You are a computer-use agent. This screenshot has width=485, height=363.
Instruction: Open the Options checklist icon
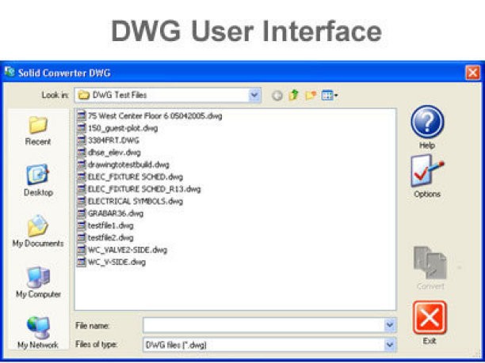427,171
